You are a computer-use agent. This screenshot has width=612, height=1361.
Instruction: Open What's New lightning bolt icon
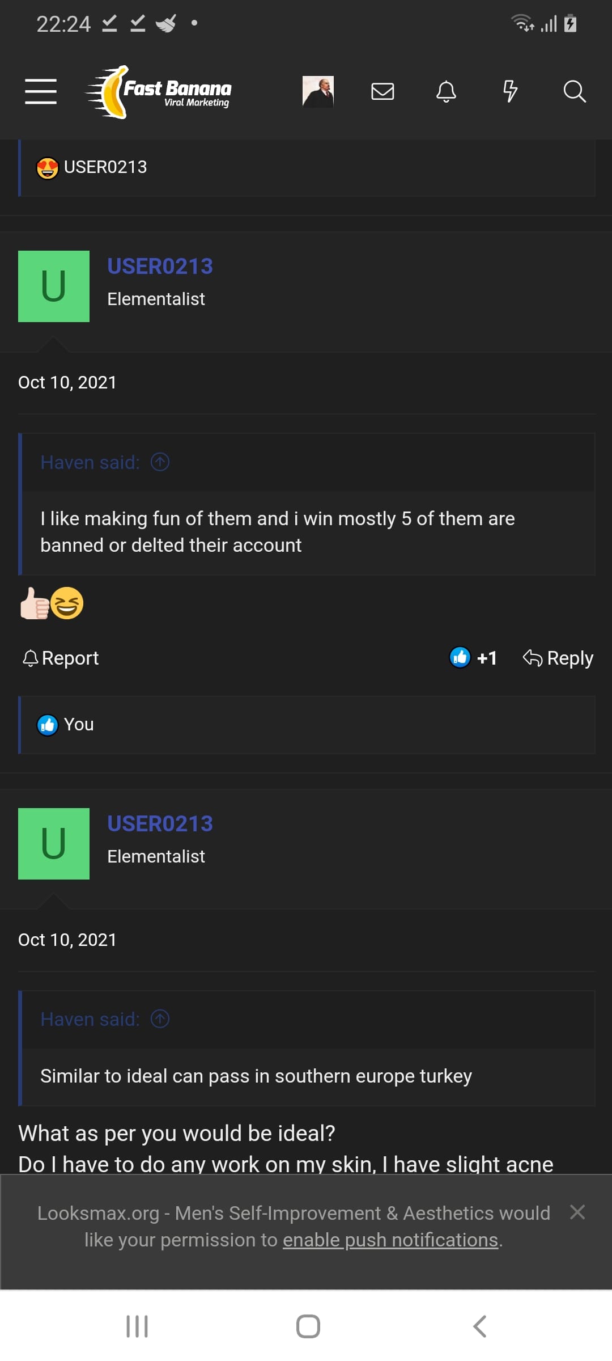[x=511, y=91]
